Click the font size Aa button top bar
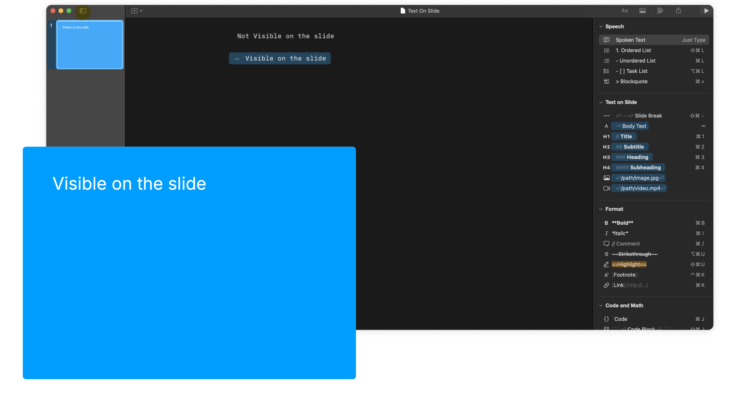Viewport: 729px width, 410px height. click(625, 11)
